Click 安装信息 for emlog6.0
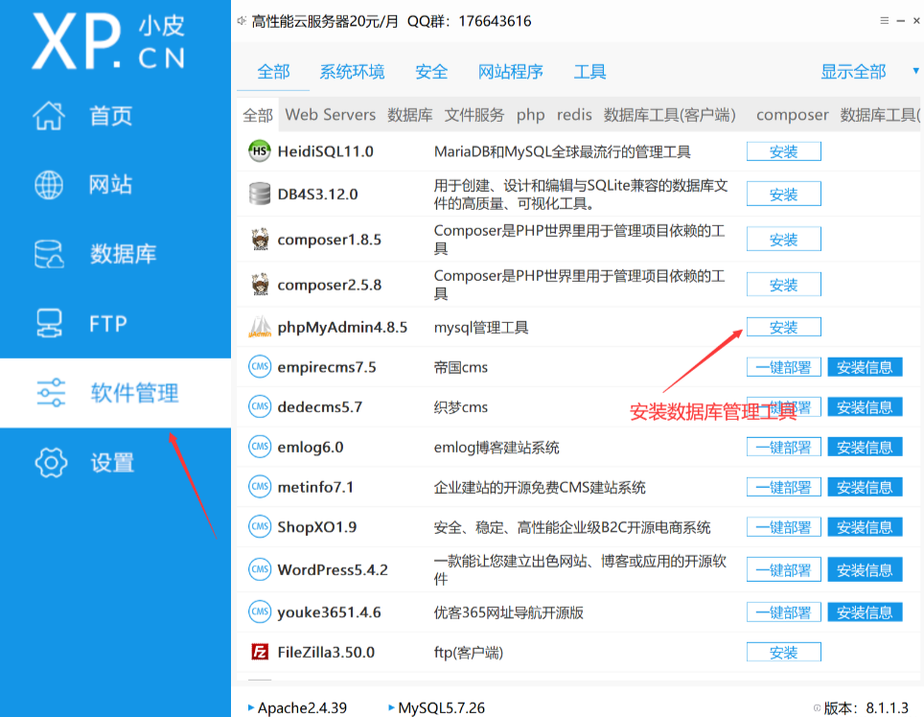 pos(865,448)
